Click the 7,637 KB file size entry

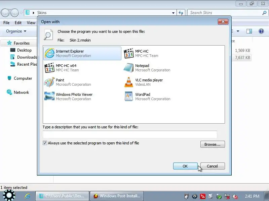(x=242, y=57)
